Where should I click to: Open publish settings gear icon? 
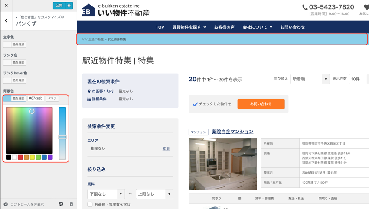tap(69, 6)
